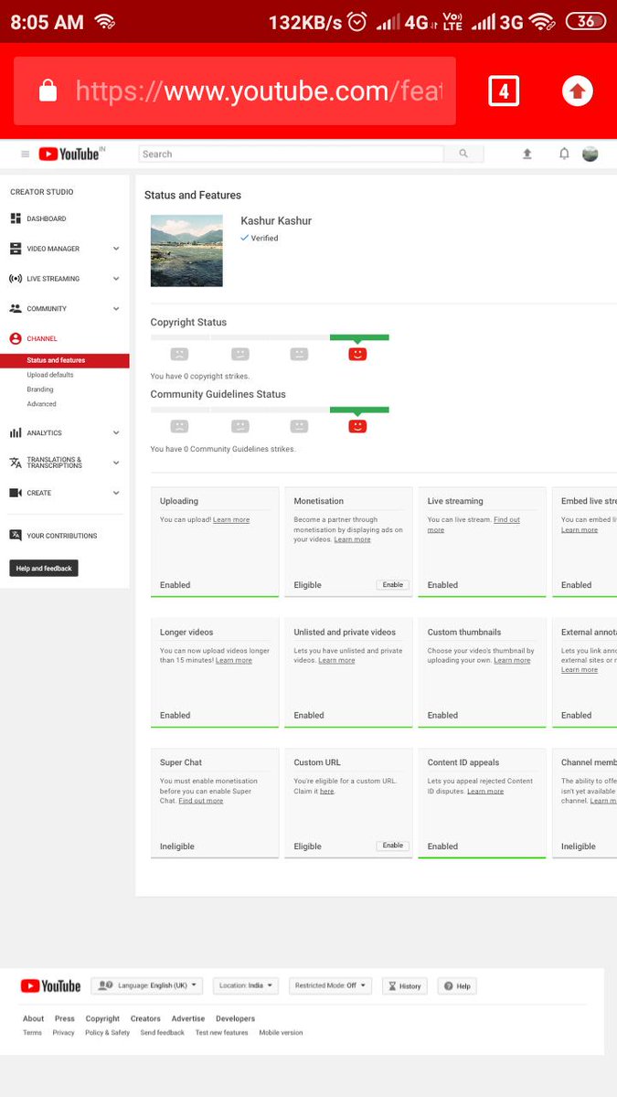Viewport: 617px width, 1097px height.
Task: Expand the Translations & Transcriptions chevron
Action: point(116,463)
